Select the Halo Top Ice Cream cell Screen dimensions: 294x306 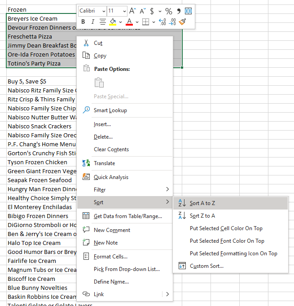point(41,243)
